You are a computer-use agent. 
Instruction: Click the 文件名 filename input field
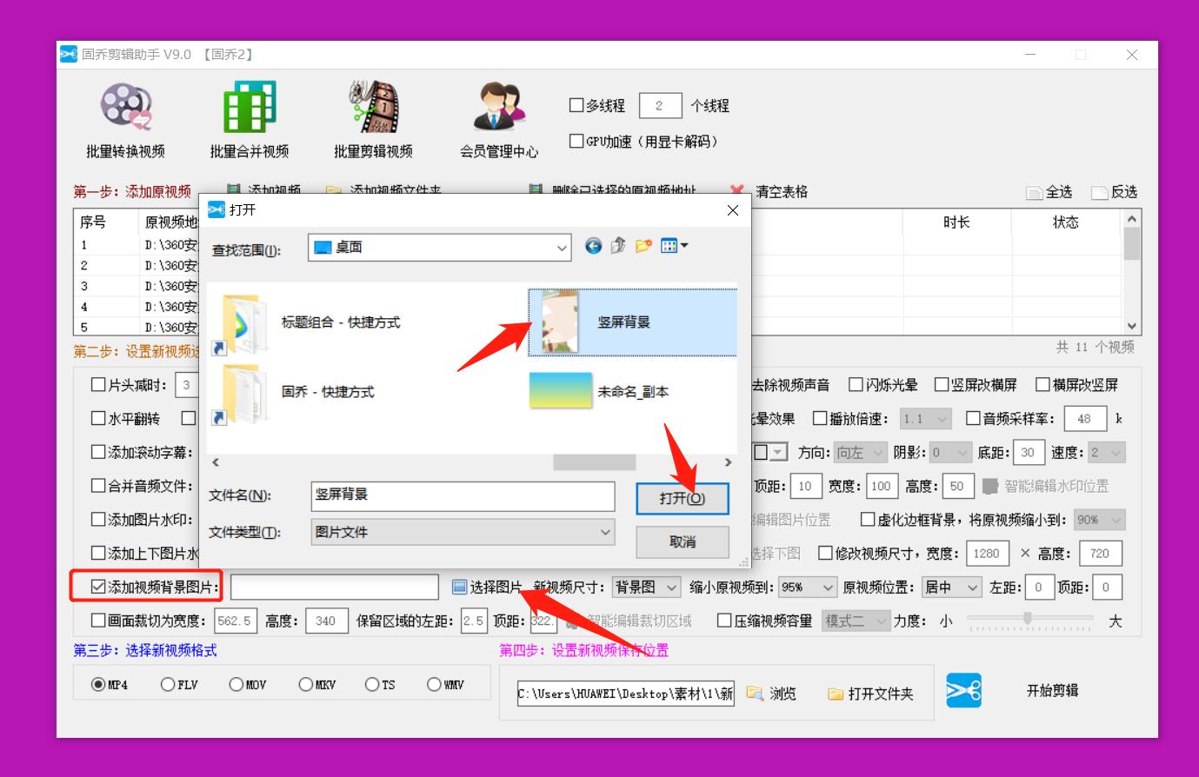click(x=463, y=495)
